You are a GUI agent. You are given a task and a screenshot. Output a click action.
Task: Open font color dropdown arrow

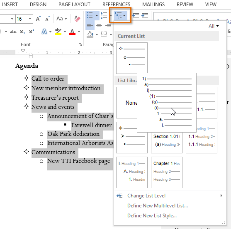79,32
